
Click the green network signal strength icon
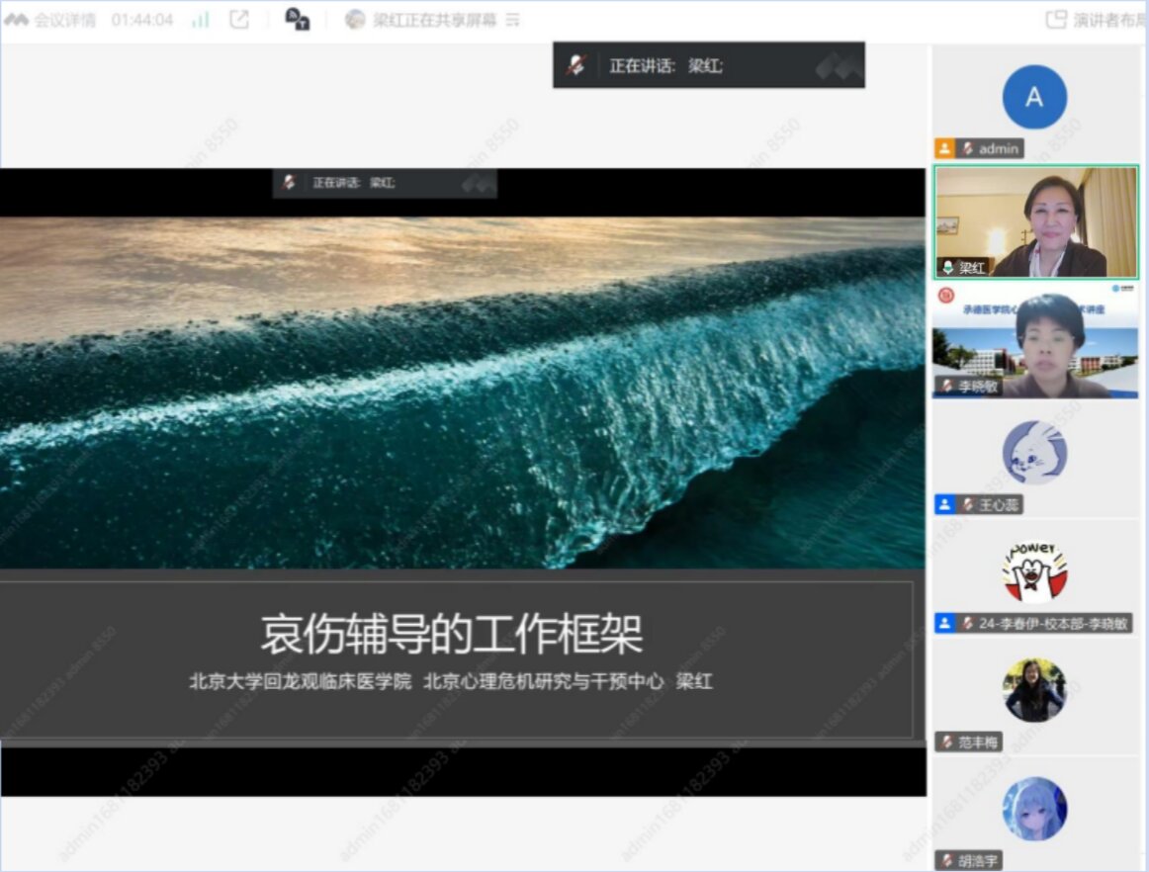[201, 20]
